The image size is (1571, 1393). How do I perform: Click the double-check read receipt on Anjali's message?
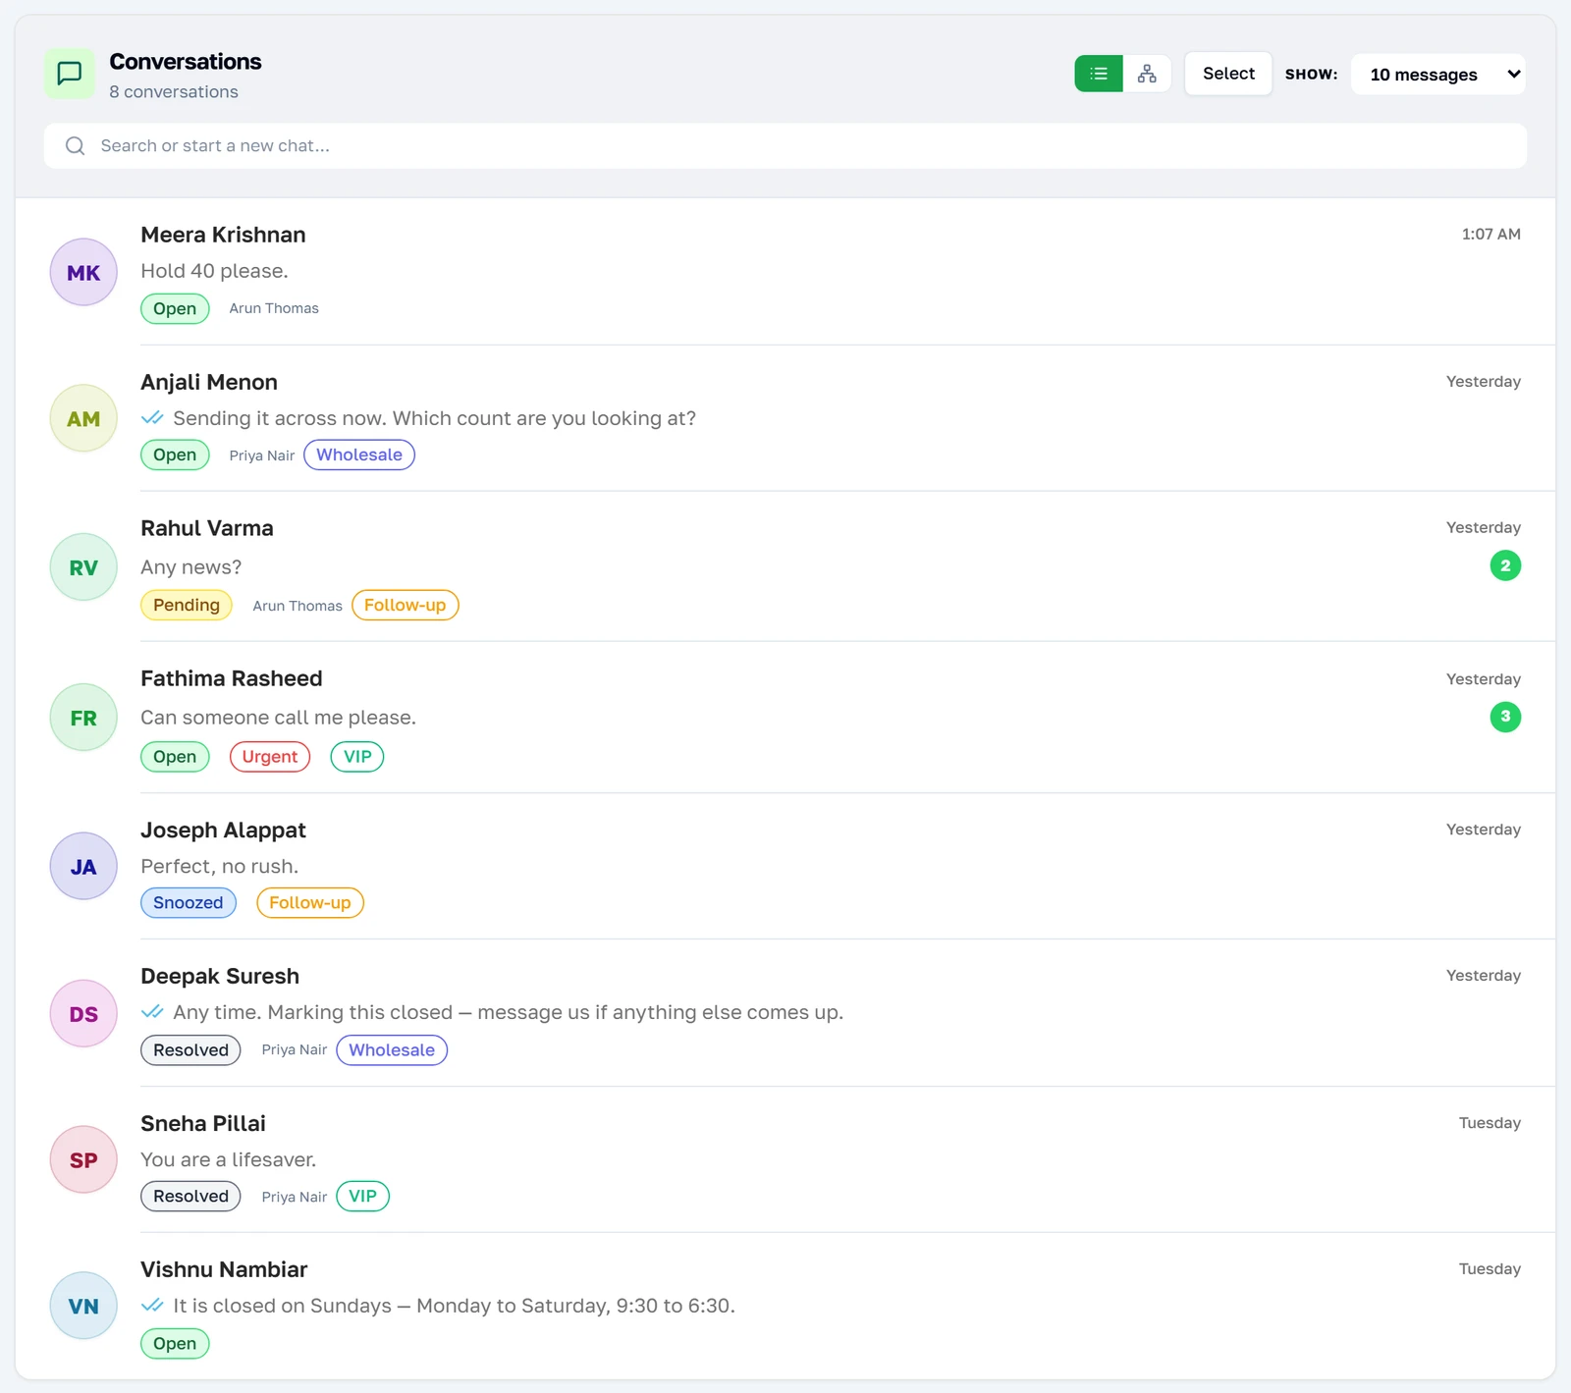point(152,418)
